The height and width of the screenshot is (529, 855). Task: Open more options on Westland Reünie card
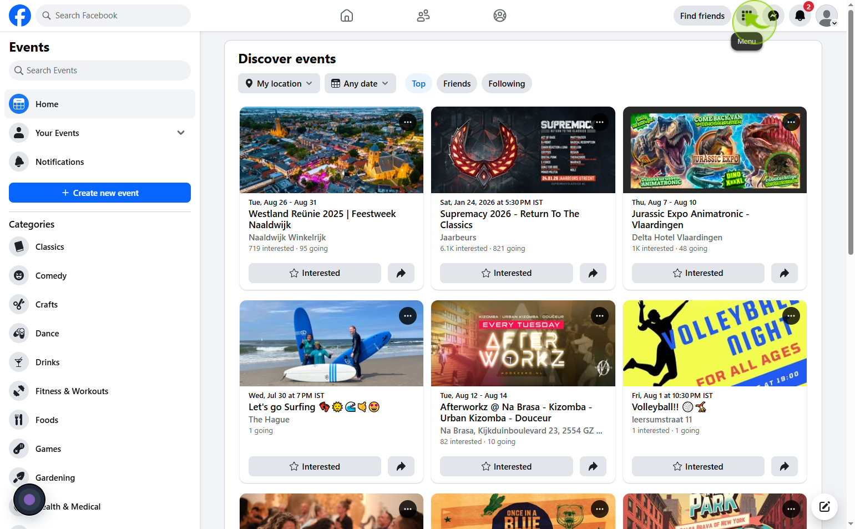point(408,122)
